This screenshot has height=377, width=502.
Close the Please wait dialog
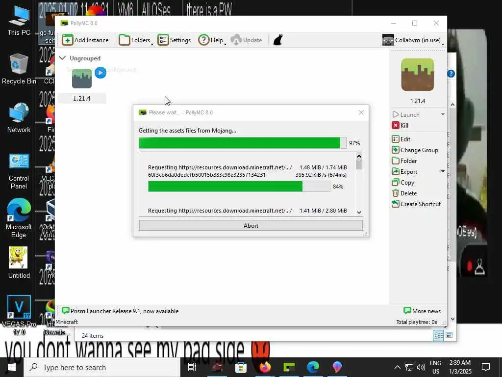361,112
